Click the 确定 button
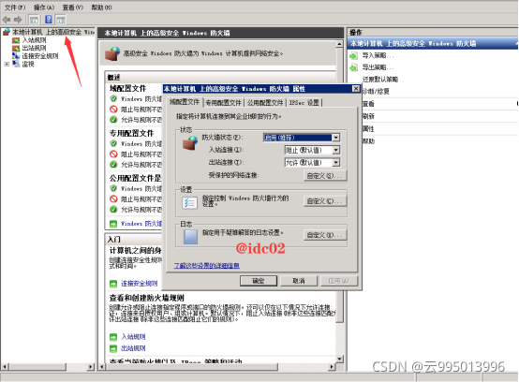Viewport: 519px width, 382px height. click(x=259, y=281)
